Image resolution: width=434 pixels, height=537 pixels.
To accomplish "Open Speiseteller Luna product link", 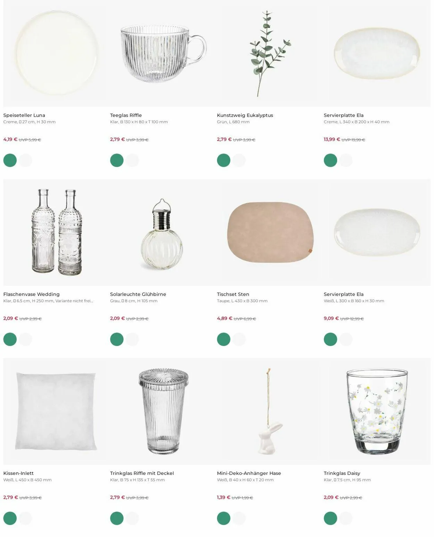I will click(x=24, y=115).
